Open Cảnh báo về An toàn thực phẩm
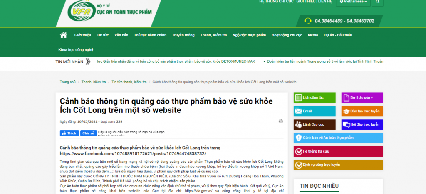The width and height of the screenshot is (426, 194). tap(338, 138)
